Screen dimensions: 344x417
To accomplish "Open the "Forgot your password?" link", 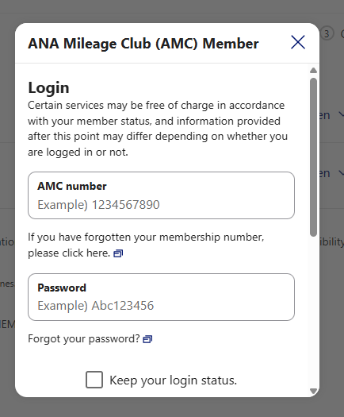I will (84, 339).
